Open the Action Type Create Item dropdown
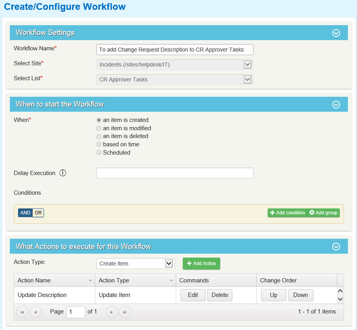 tap(169, 264)
